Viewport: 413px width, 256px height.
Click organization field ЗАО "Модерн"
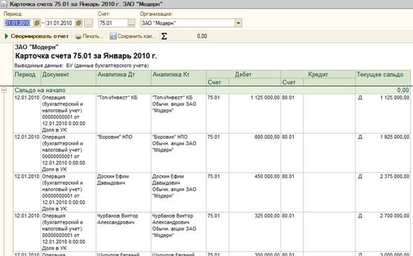point(187,23)
